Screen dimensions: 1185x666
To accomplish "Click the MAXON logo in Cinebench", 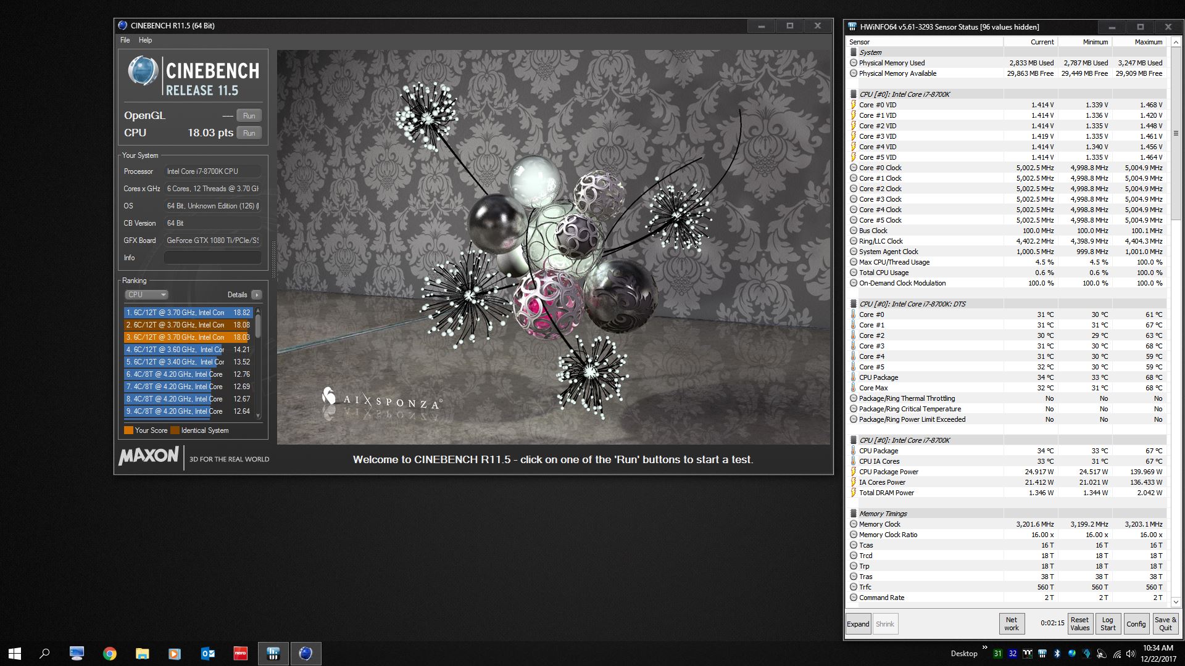I will tap(149, 456).
